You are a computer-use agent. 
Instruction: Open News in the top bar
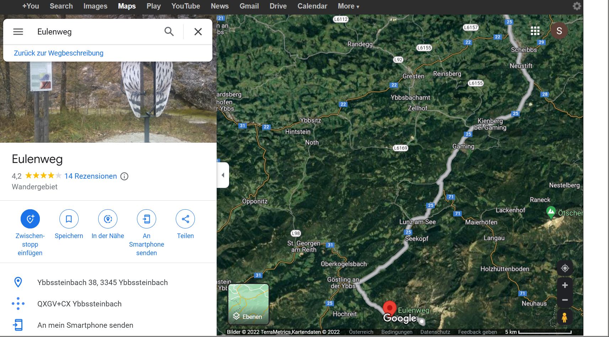tap(220, 6)
